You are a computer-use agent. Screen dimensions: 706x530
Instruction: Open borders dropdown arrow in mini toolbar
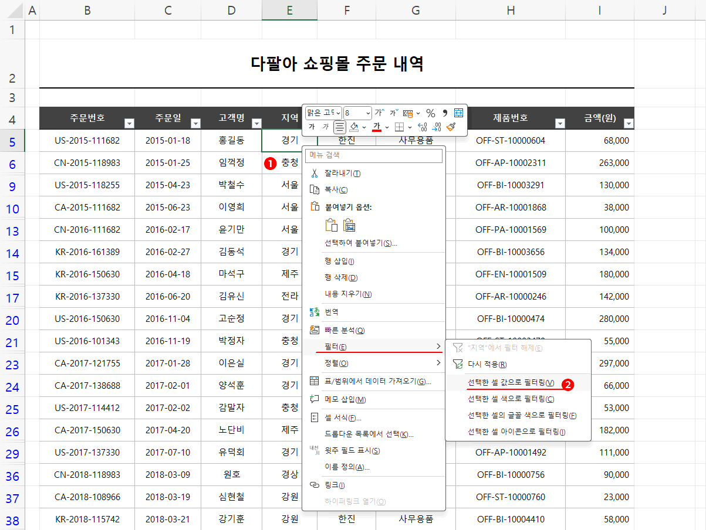tap(410, 127)
